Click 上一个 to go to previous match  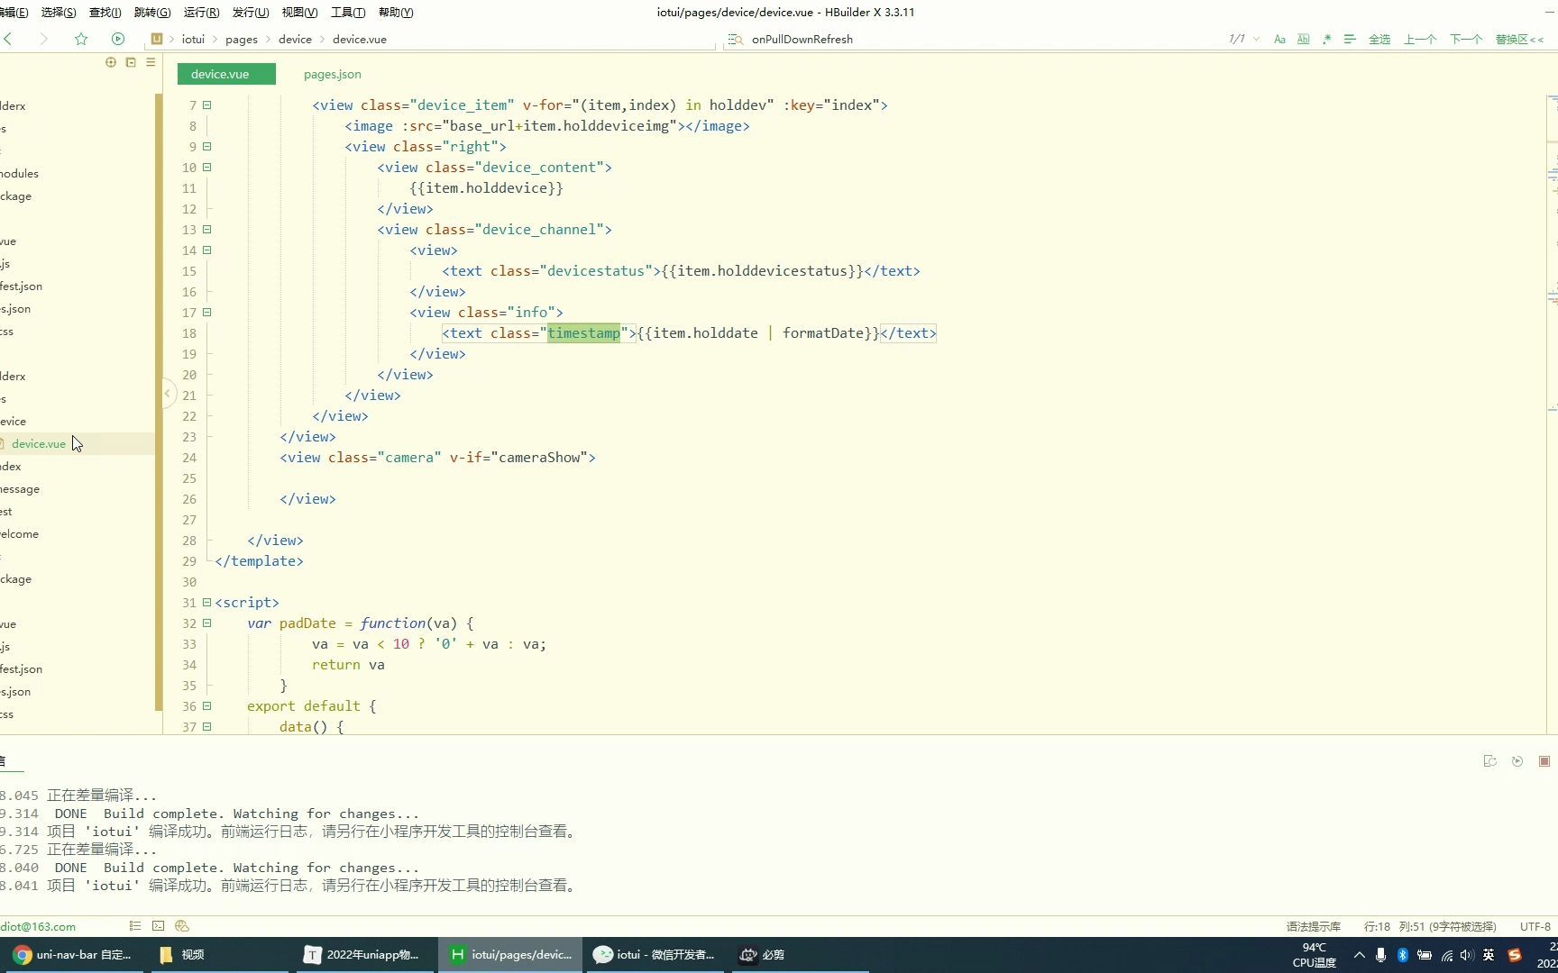coord(1420,39)
